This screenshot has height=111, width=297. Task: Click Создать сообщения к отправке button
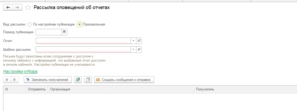(124, 80)
